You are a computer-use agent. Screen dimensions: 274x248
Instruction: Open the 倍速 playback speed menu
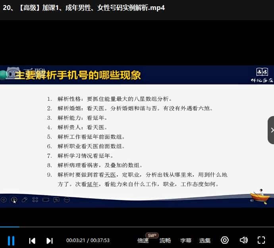[143, 240]
